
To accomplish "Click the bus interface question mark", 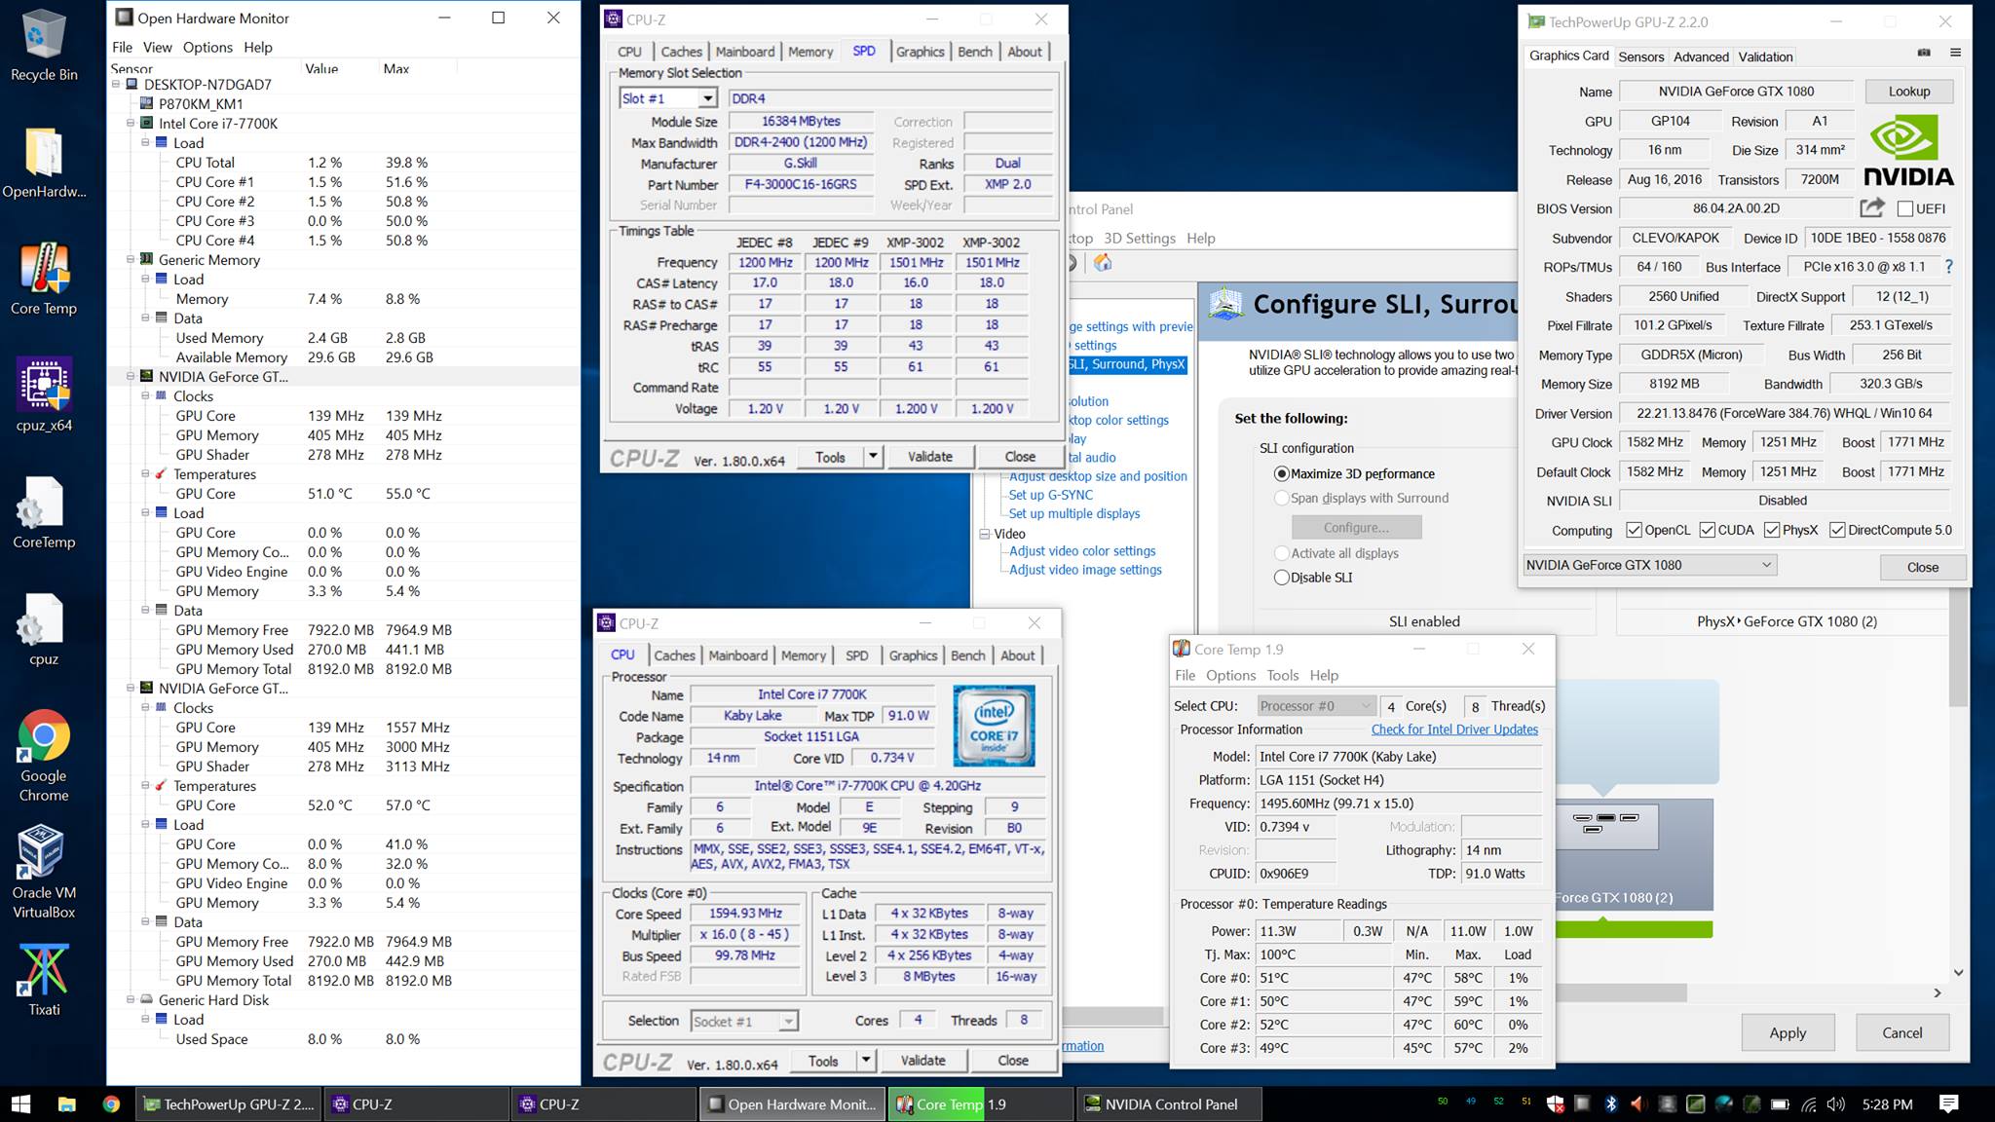I will [1948, 266].
